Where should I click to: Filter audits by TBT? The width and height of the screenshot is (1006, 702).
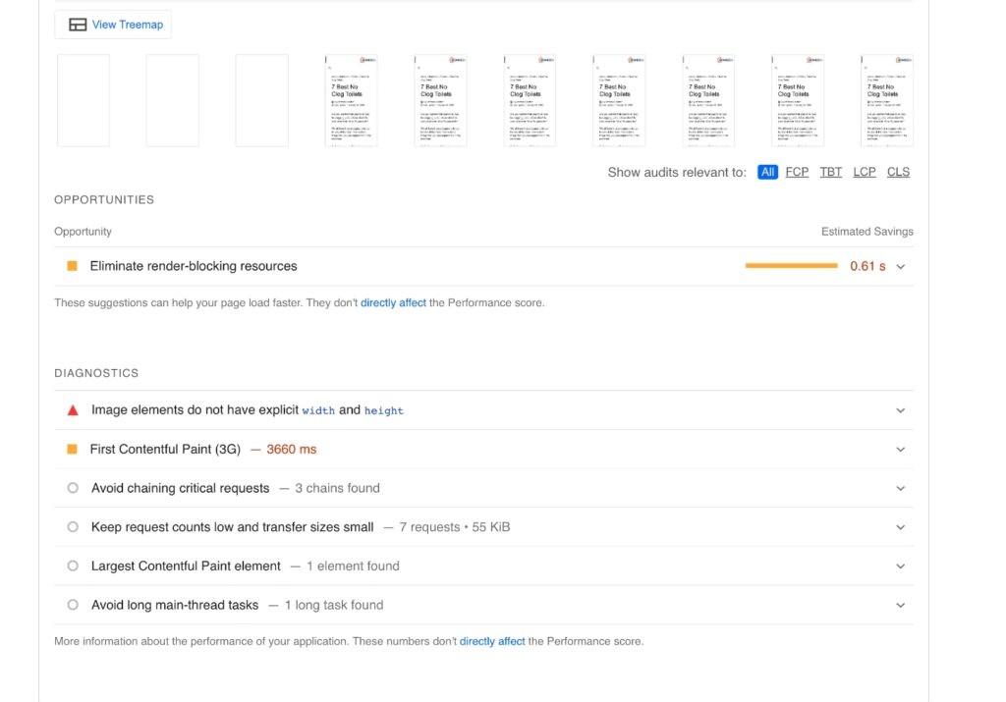pyautogui.click(x=831, y=172)
